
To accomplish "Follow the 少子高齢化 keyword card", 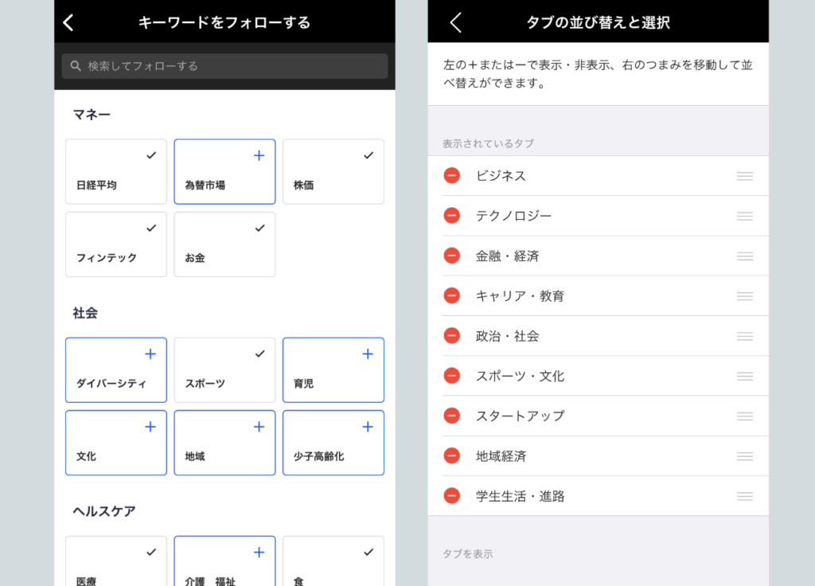I will pyautogui.click(x=333, y=443).
